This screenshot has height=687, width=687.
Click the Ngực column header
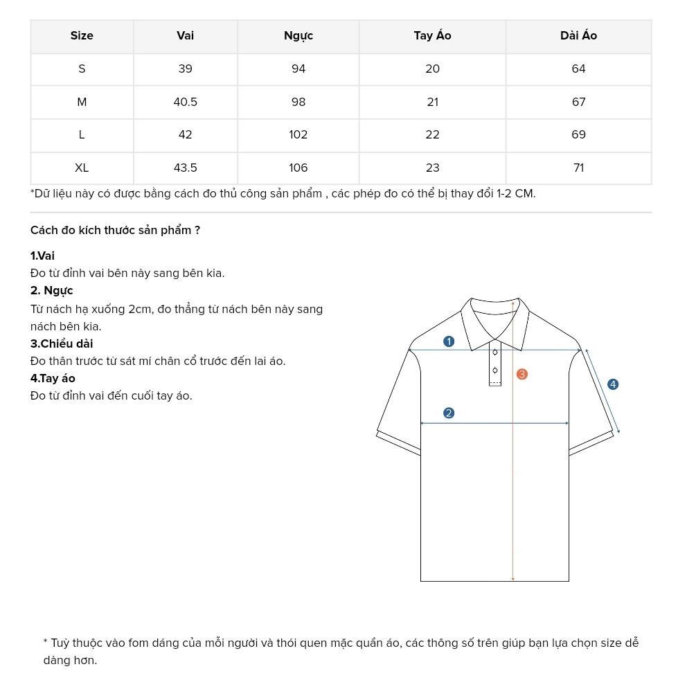point(298,36)
